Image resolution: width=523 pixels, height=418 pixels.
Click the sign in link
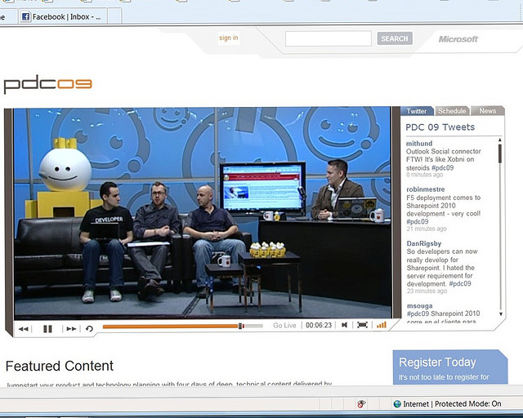(x=229, y=38)
